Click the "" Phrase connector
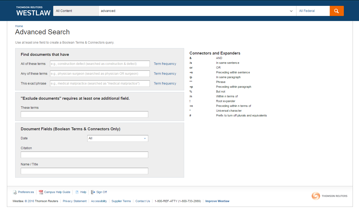 tap(207, 82)
